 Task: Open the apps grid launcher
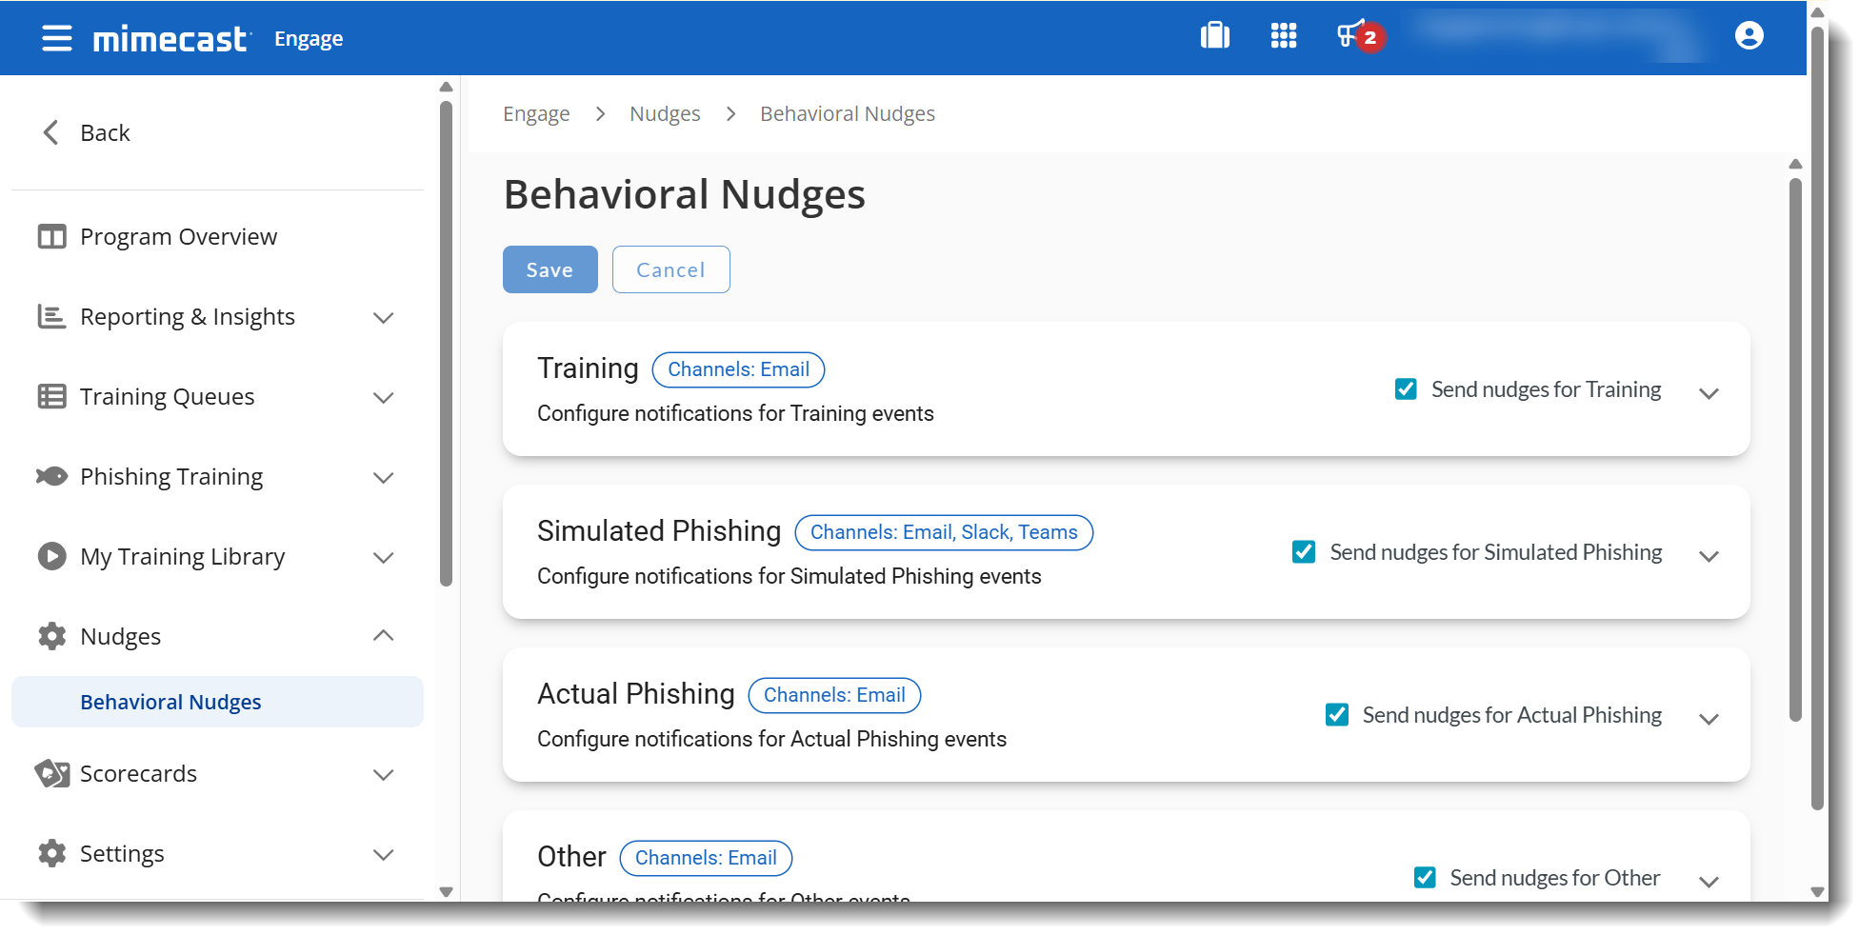(x=1283, y=36)
